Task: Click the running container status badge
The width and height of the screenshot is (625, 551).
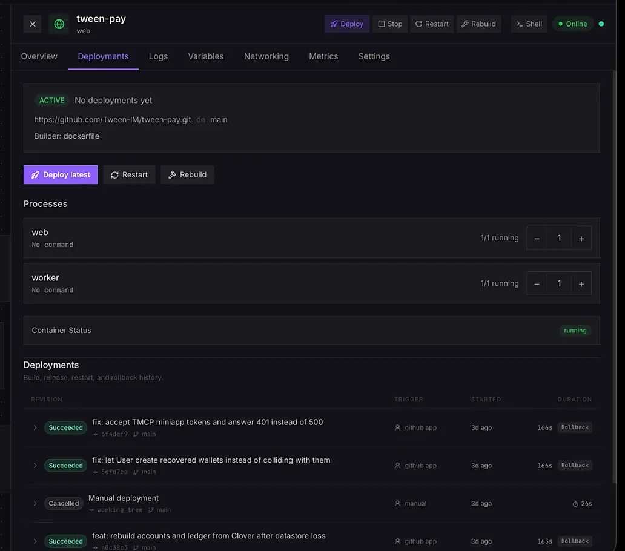Action: pyautogui.click(x=575, y=331)
